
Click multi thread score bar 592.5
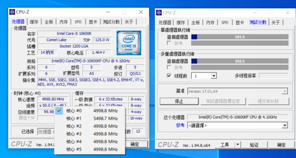(x=240, y=61)
